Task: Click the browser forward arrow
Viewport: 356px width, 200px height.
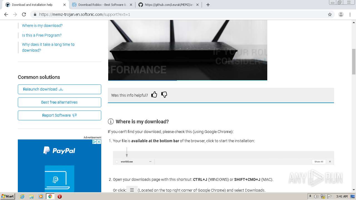Action: pos(15,14)
